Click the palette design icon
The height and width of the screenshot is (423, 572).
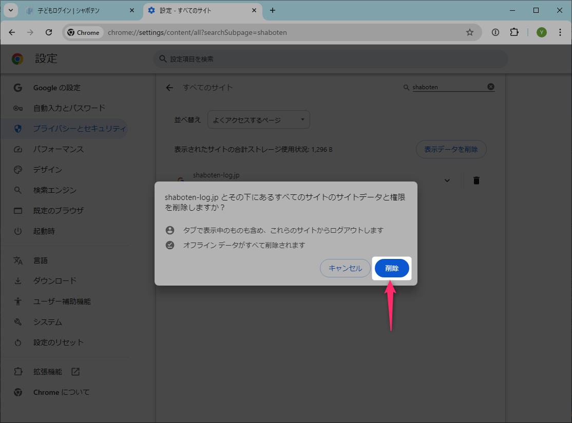[18, 170]
